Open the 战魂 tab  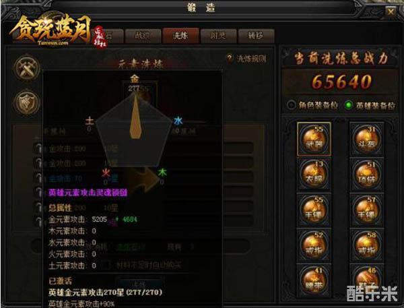(x=143, y=36)
